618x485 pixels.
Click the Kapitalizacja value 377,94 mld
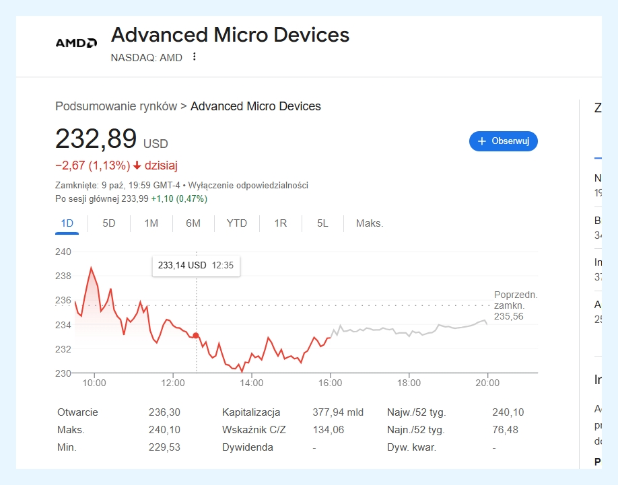tap(338, 412)
